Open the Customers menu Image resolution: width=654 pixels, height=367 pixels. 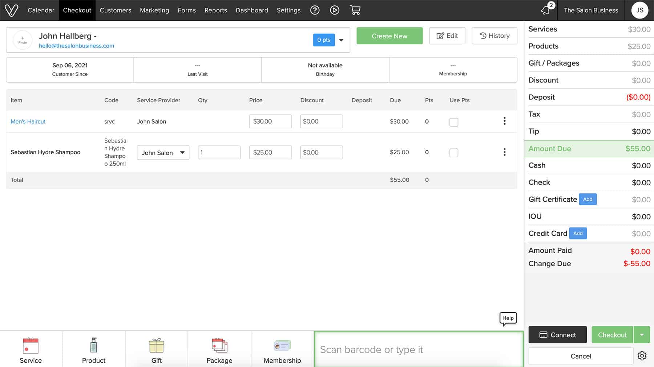coord(116,10)
